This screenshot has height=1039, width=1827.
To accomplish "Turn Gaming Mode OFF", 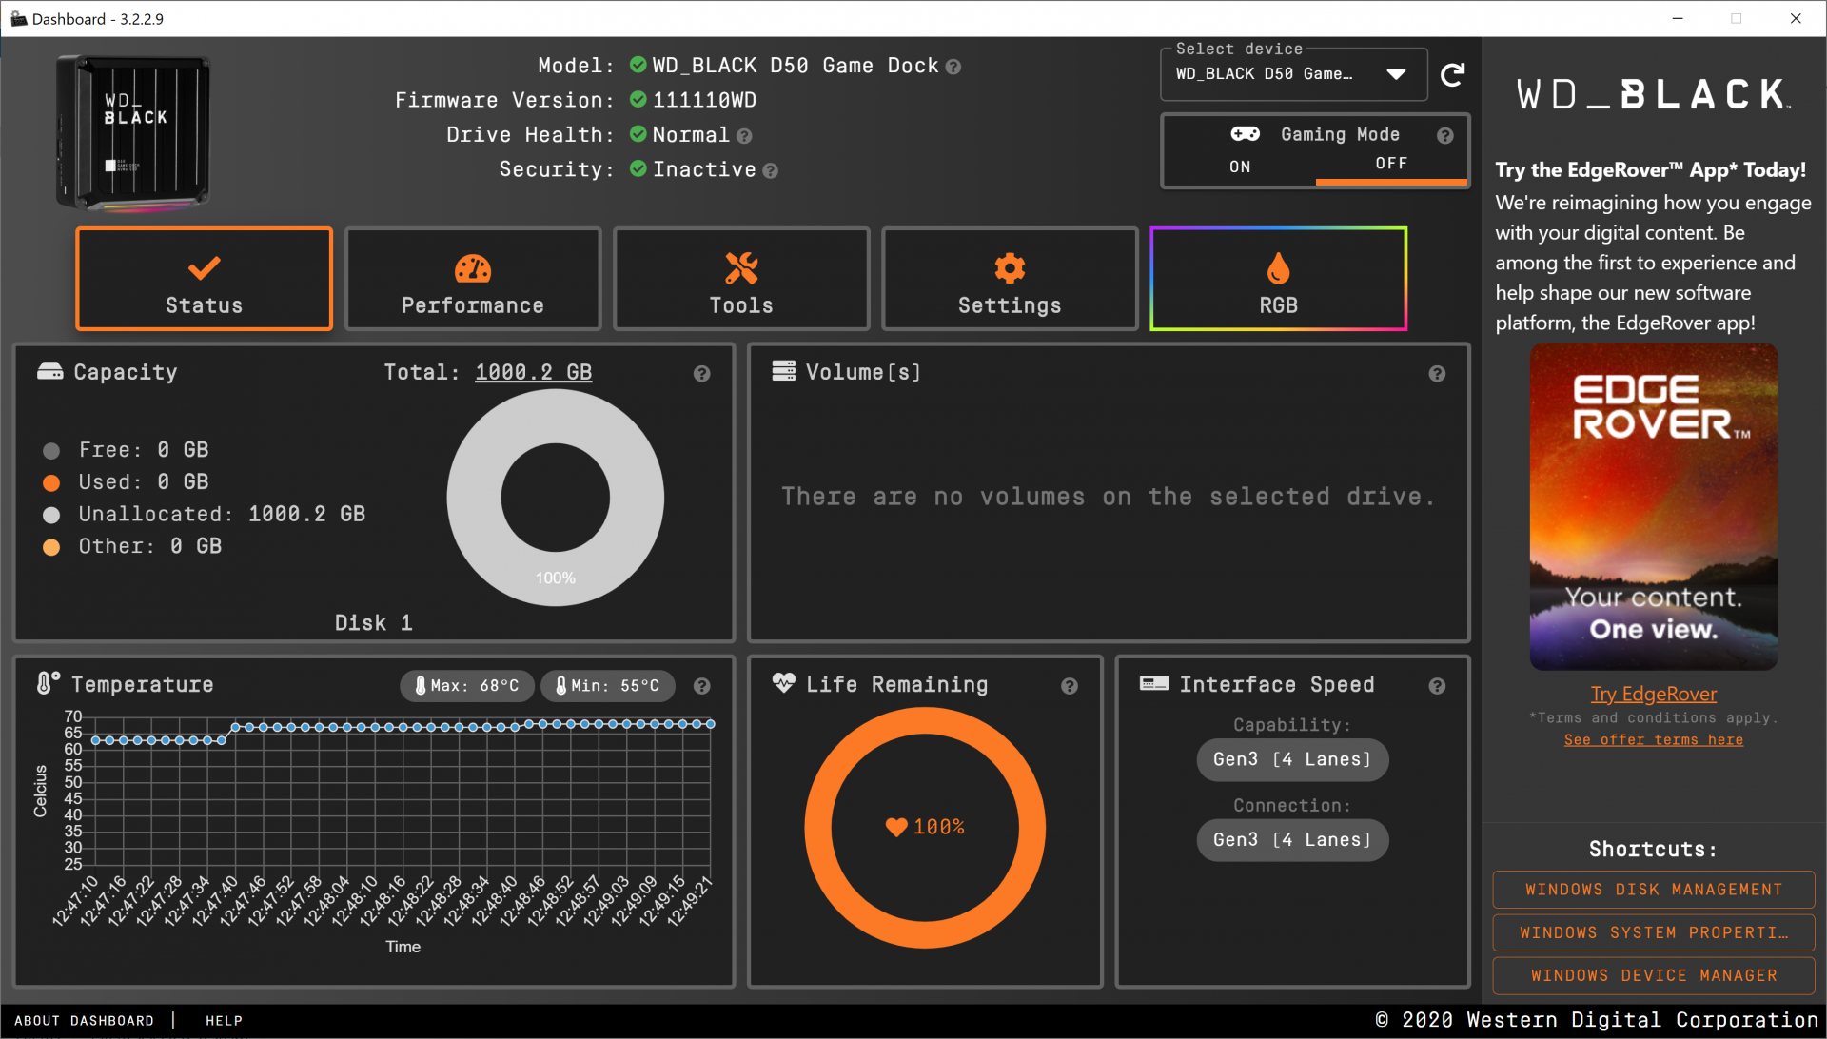I will [x=1391, y=165].
